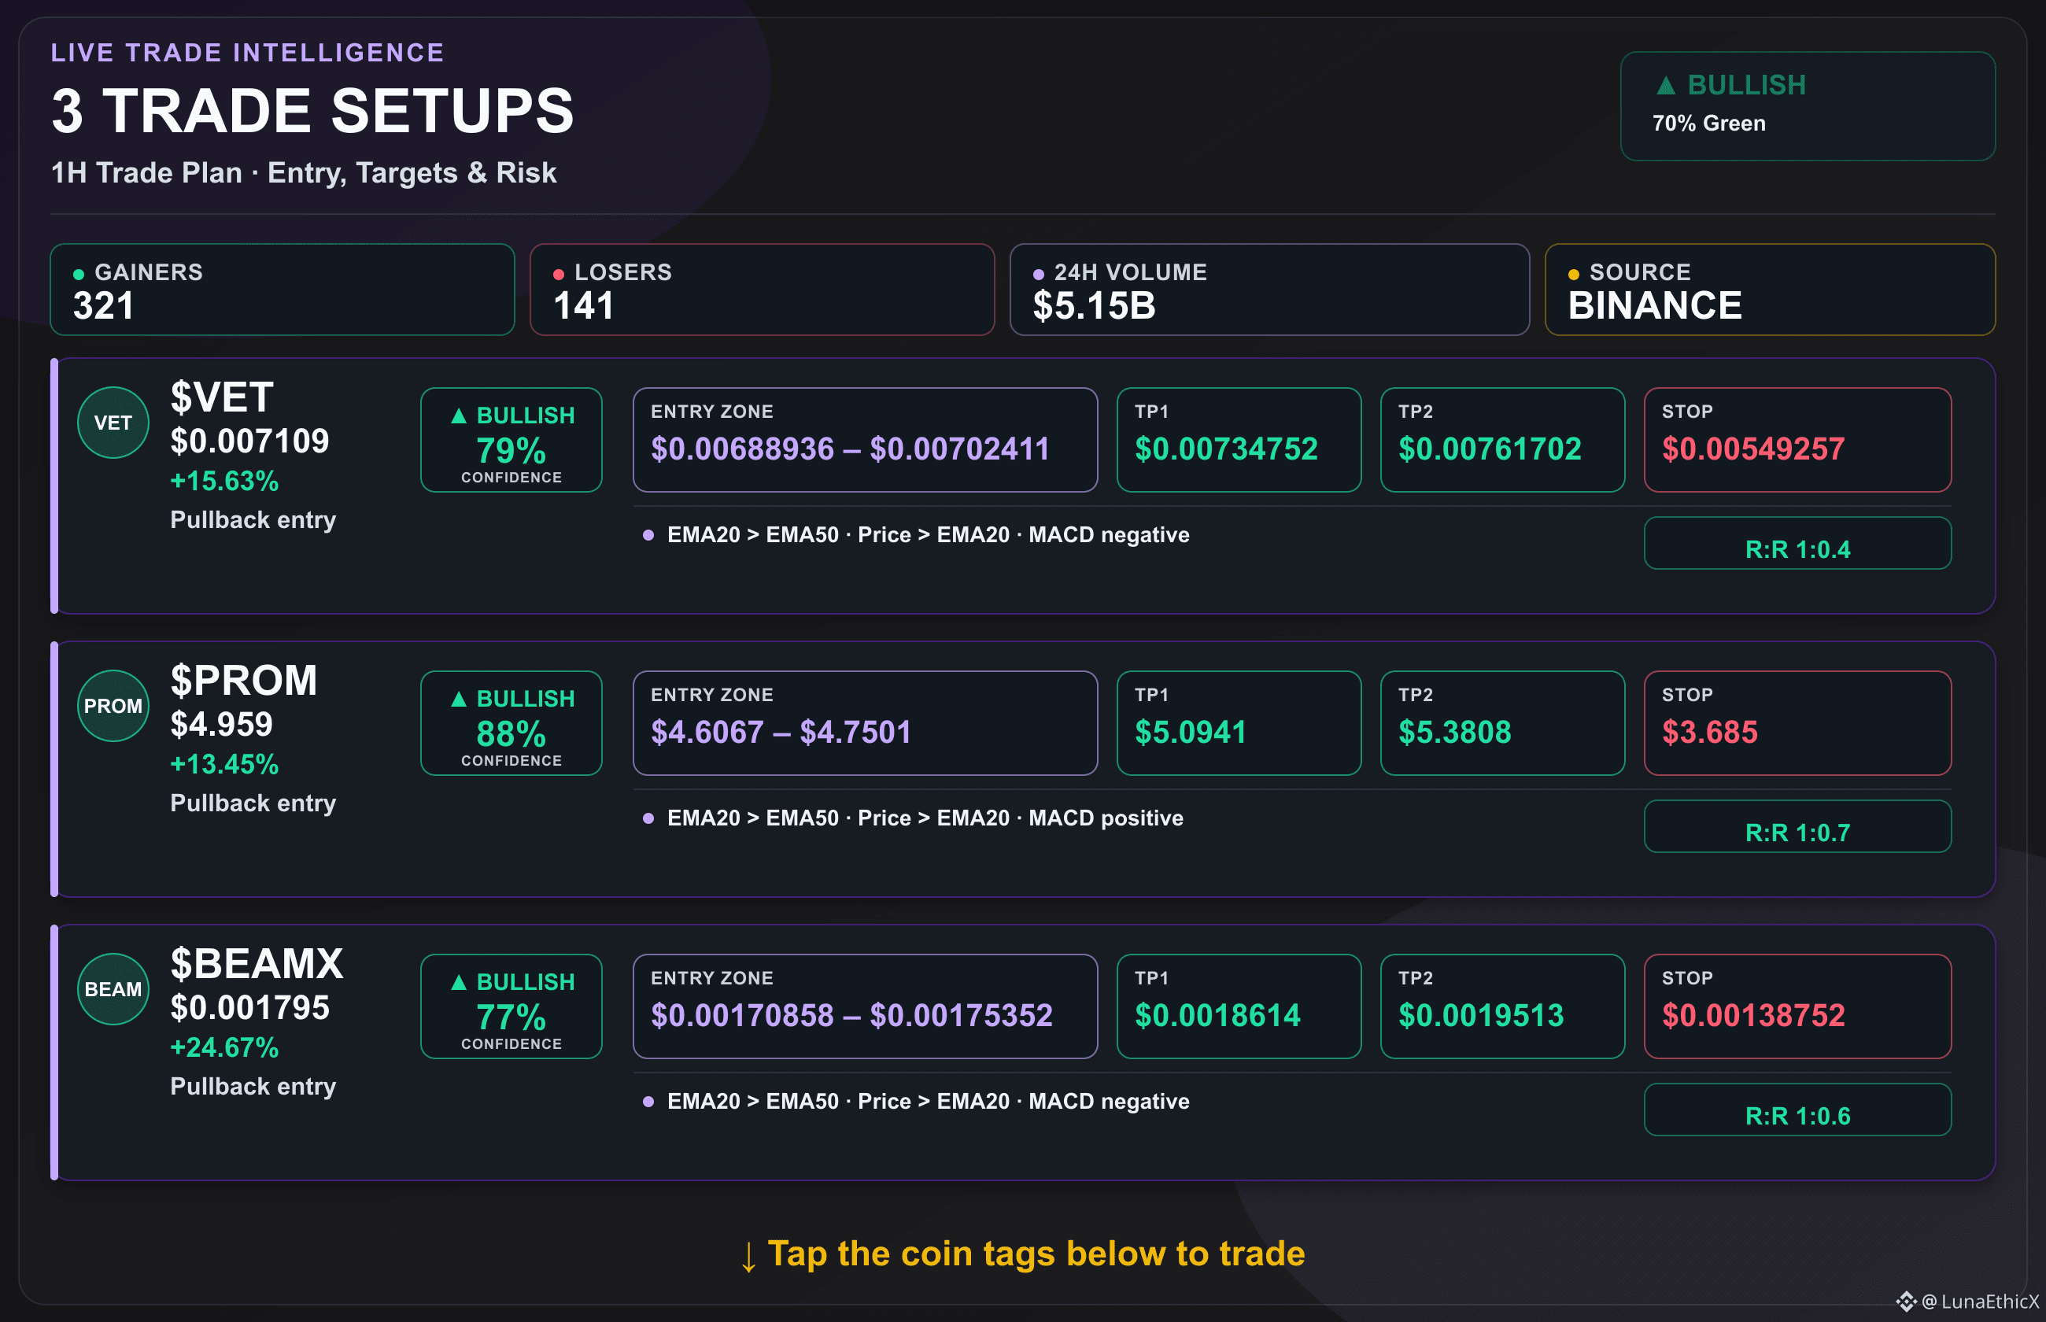Screen dimensions: 2046x1322
Task: Select the $PROM ticker title
Action: pos(244,681)
